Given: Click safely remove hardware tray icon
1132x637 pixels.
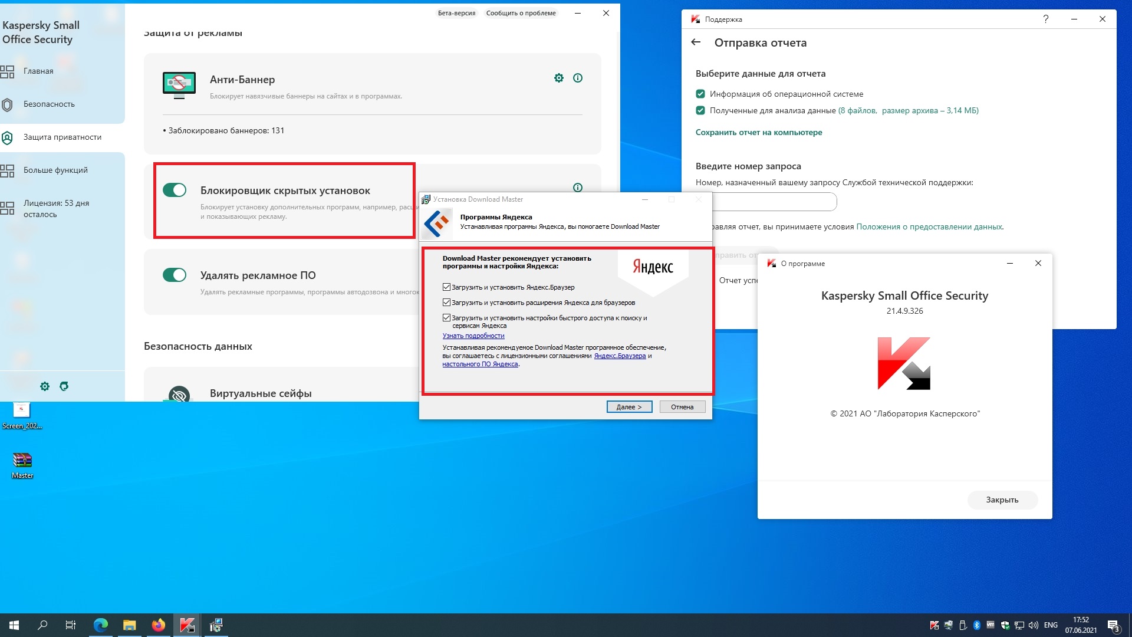Looking at the screenshot, I should click(963, 625).
